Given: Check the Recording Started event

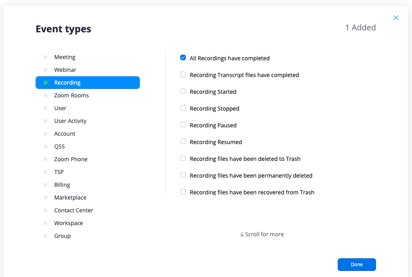Looking at the screenshot, I should (183, 91).
